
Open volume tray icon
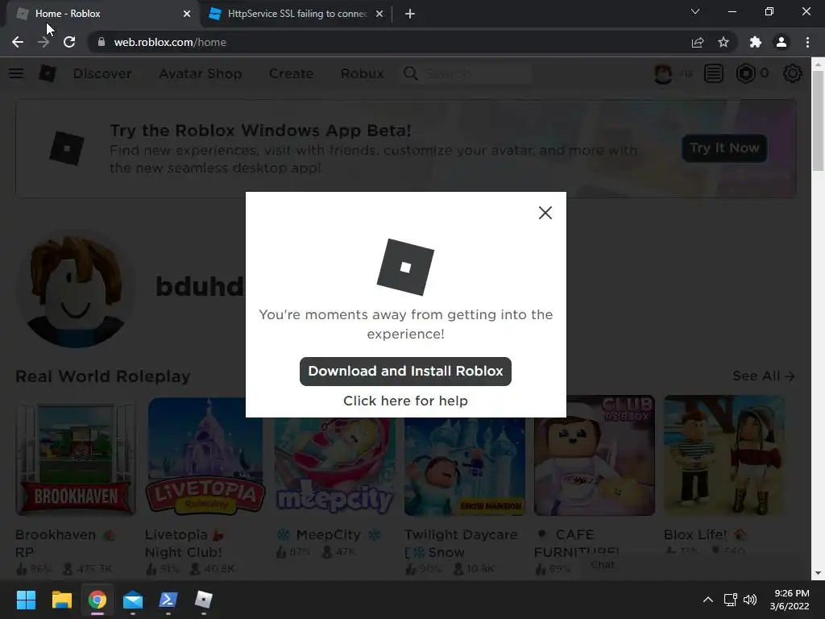(750, 600)
